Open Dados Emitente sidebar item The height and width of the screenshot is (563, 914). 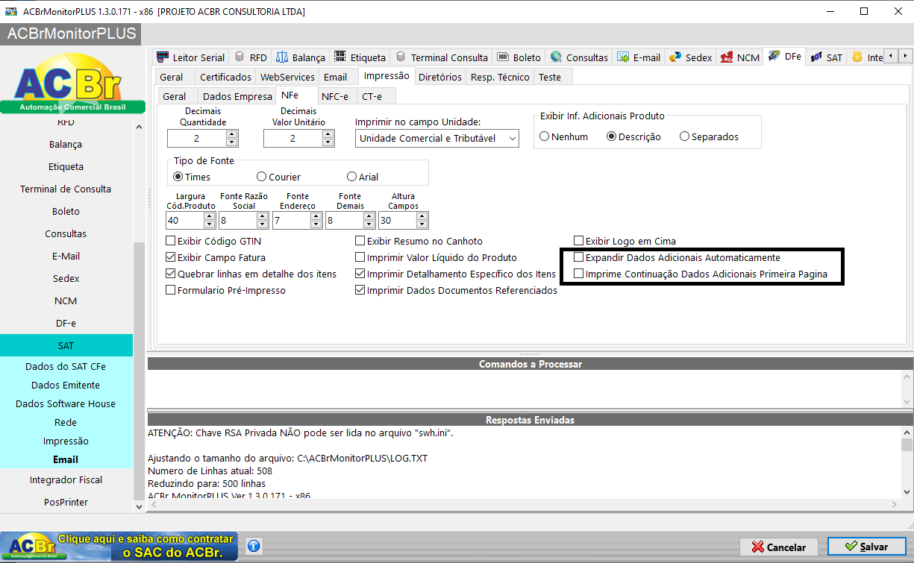pos(66,385)
